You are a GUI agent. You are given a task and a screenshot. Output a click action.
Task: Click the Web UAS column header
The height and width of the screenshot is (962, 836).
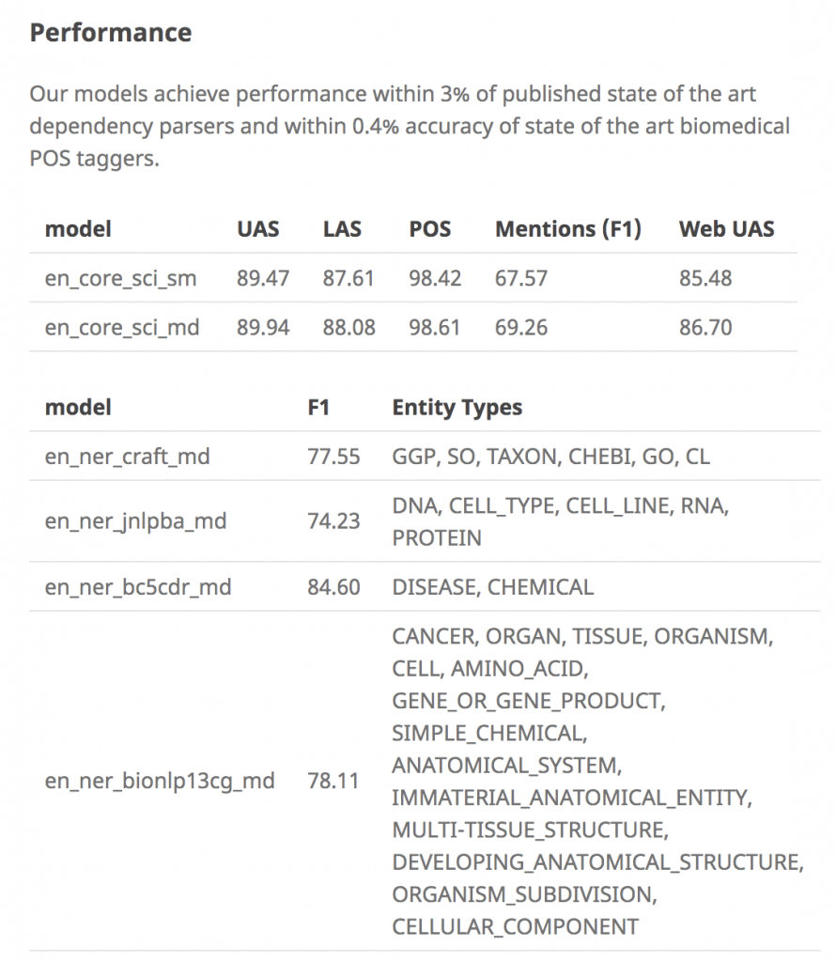pos(727,229)
